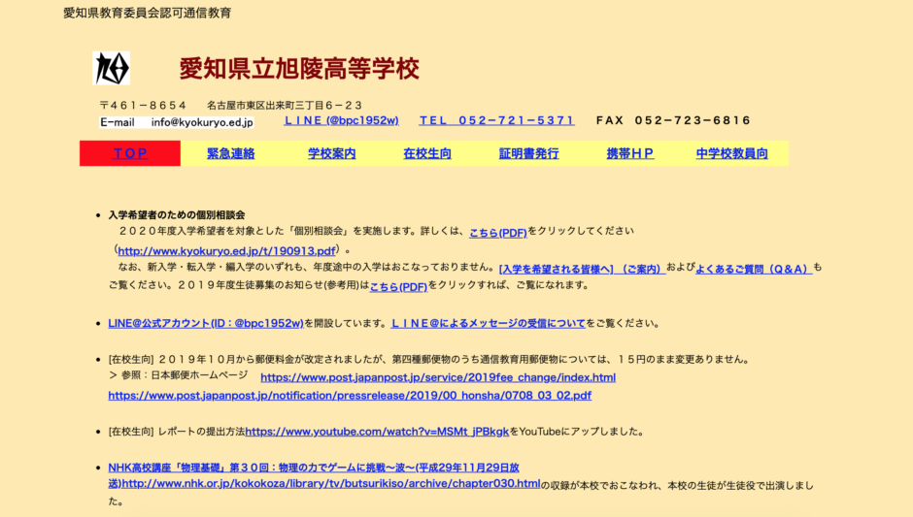913x517 pixels.
Task: Open the first こちら(PDF) link
Action: [x=497, y=233]
